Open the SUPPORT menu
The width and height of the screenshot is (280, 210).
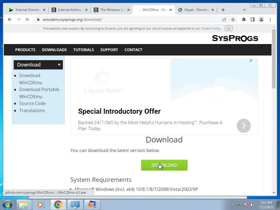click(109, 50)
